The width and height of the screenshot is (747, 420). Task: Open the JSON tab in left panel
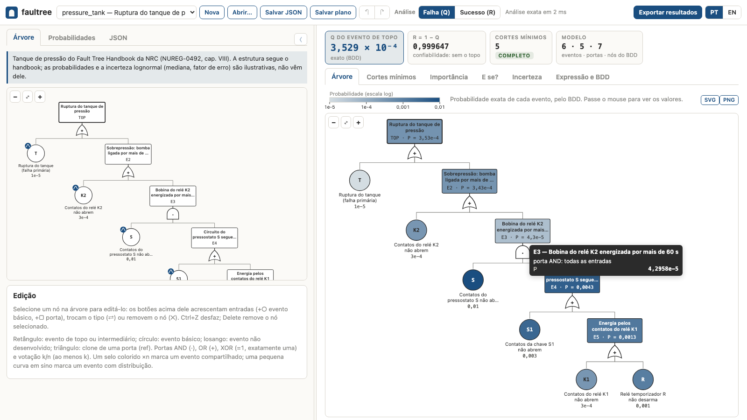coord(118,38)
